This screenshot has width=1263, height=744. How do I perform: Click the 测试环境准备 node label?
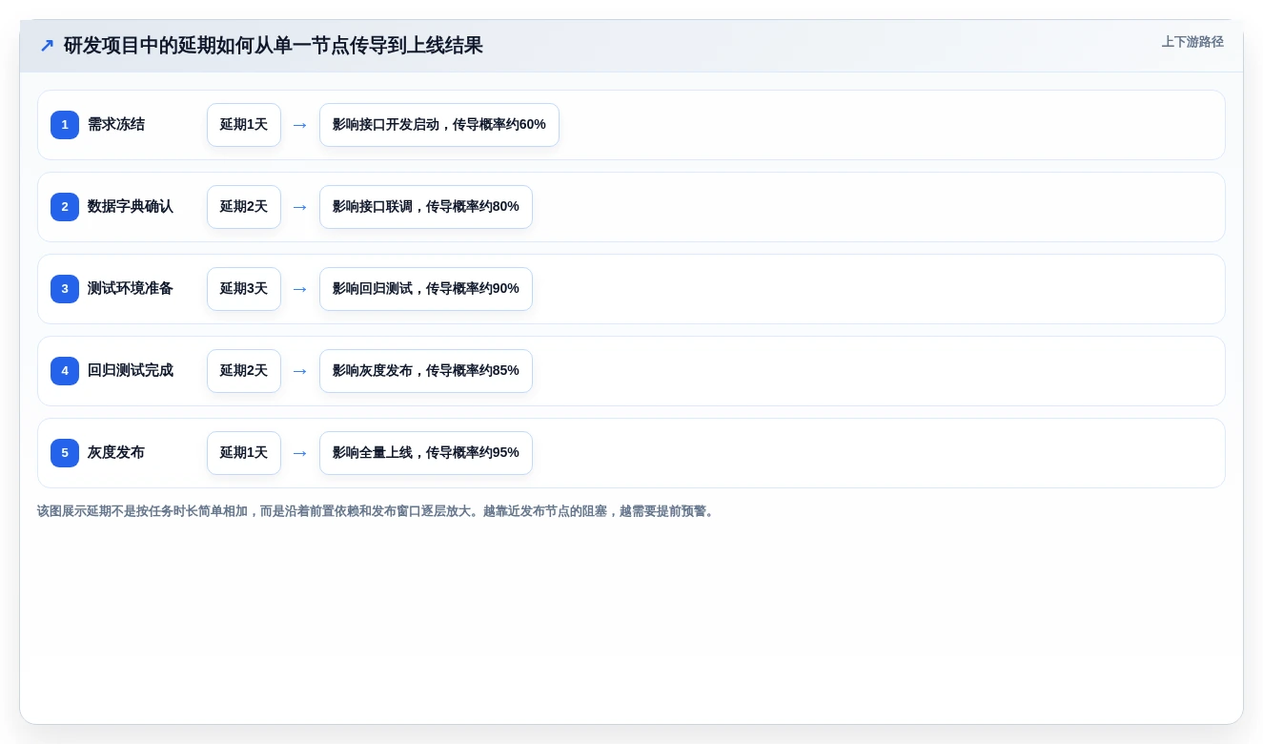point(131,289)
